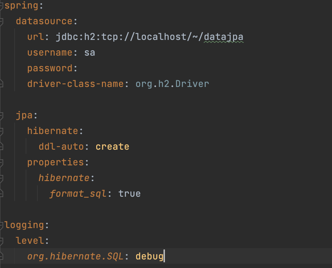
Task: Click the 'org.hibernate.SQL' key
Action: point(76,257)
